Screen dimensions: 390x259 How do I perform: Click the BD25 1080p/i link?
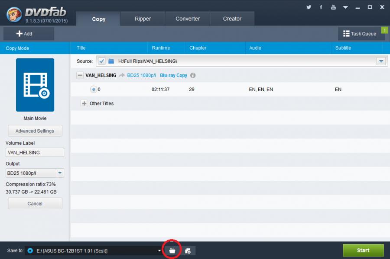pyautogui.click(x=141, y=75)
